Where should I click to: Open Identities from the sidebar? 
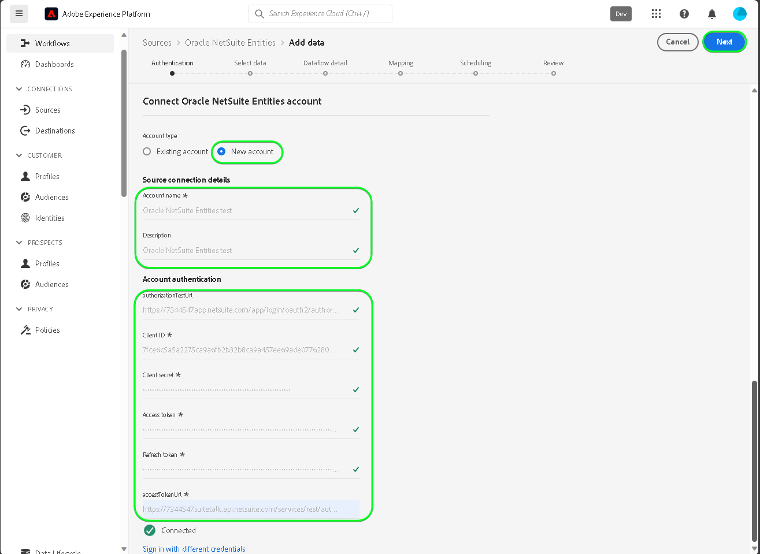(x=50, y=218)
